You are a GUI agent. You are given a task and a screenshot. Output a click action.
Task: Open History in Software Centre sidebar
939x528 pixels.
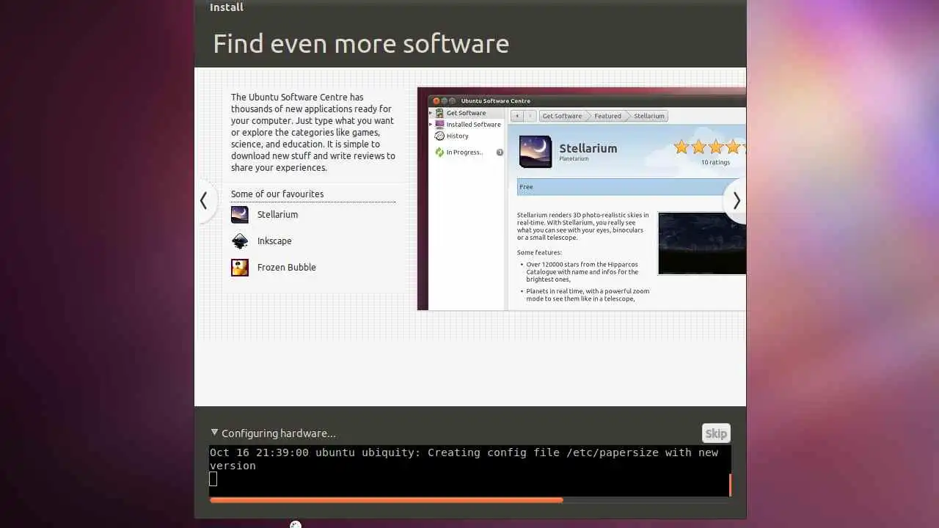point(457,136)
